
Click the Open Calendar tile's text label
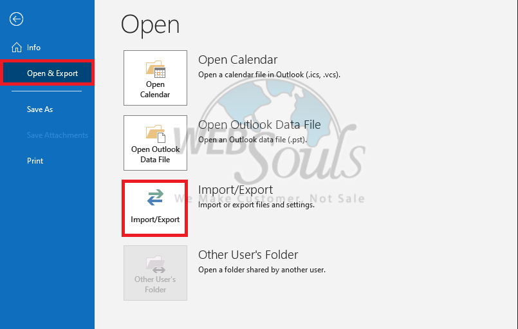pos(155,89)
